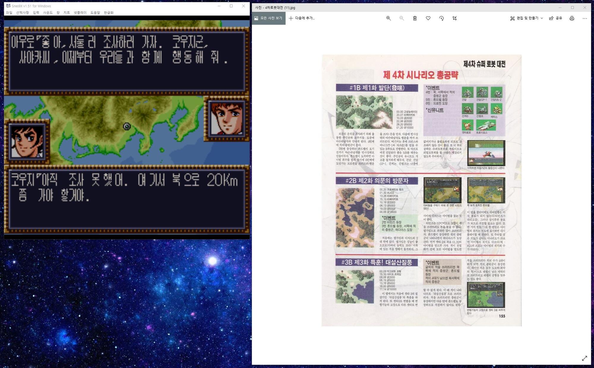Click the magazine page photo
Image resolution: width=594 pixels, height=368 pixels.
[x=421, y=190]
